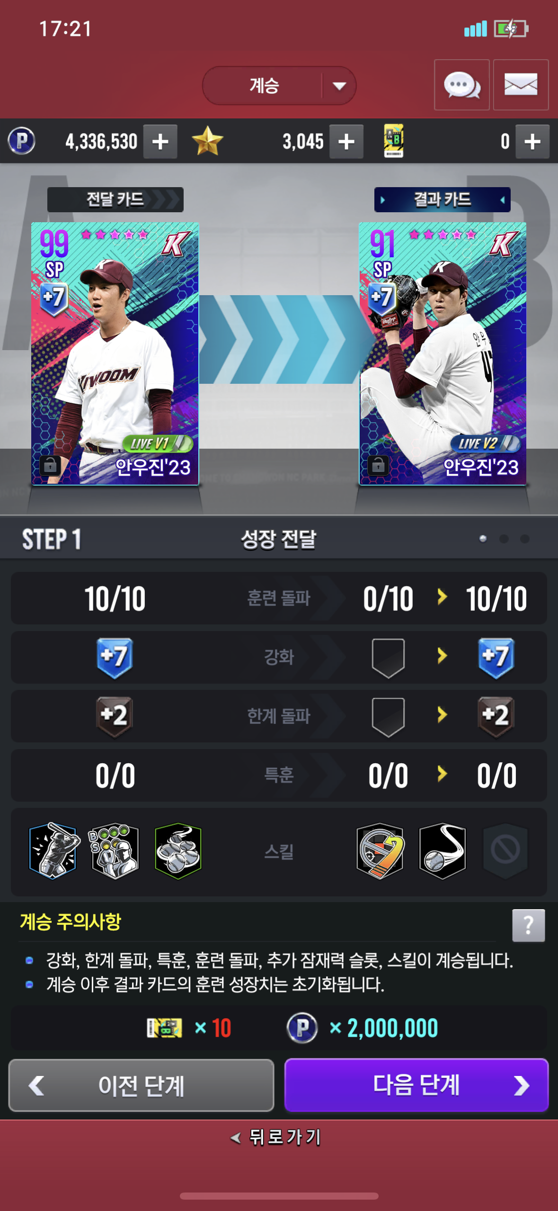This screenshot has height=1211, width=558.
Task: Tap the curved pitch trail skill icon
Action: tap(443, 851)
